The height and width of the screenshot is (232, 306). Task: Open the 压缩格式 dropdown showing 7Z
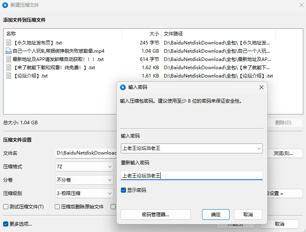(84, 167)
